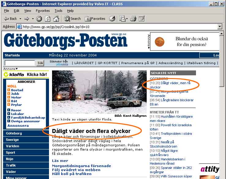Click into the Address URL field
Viewport: 226px width, 179px height.
pyautogui.click(x=120, y=27)
